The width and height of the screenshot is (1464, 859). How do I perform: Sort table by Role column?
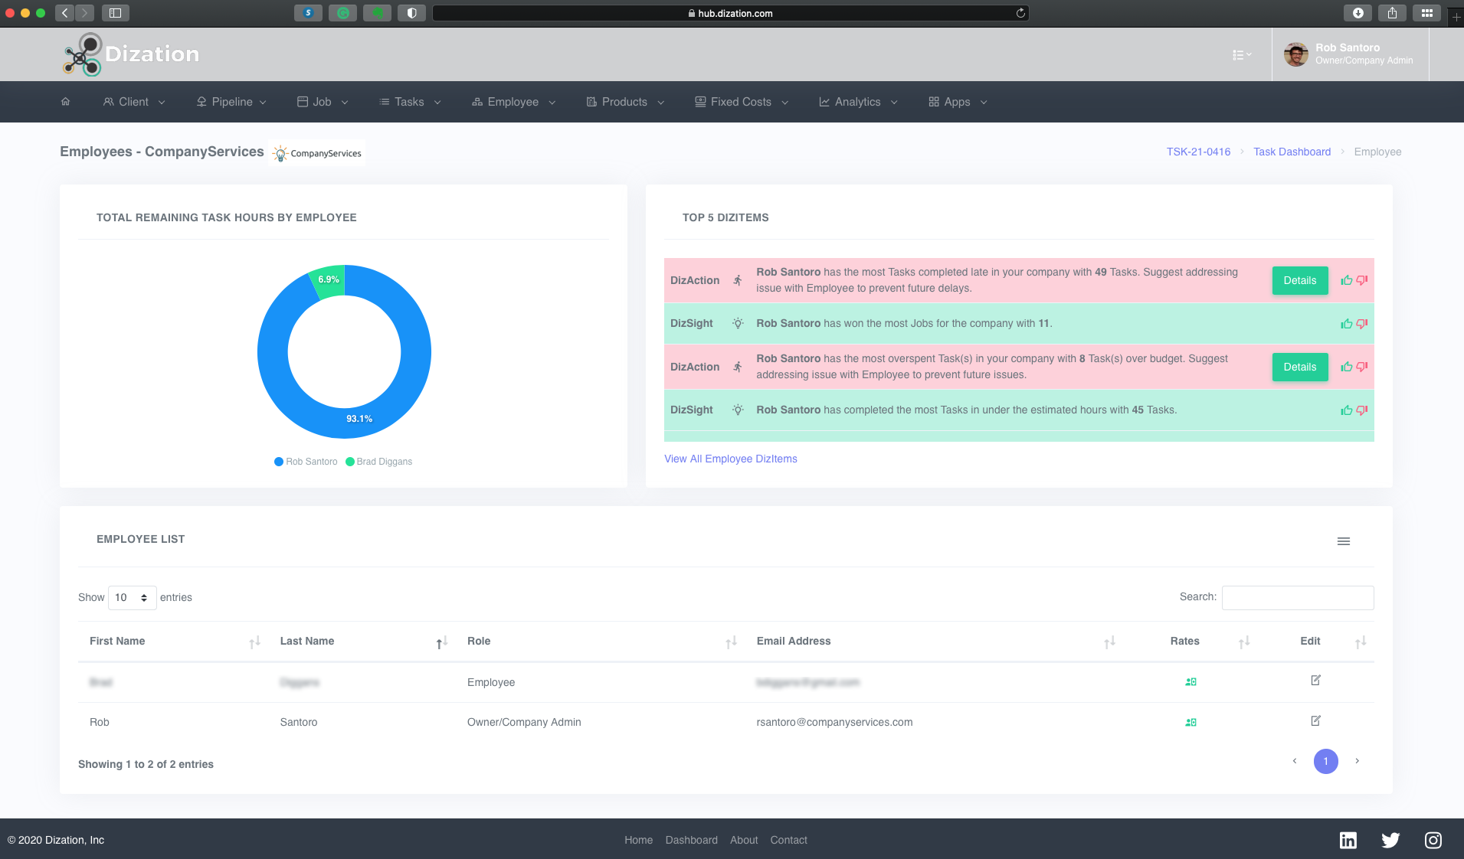(601, 642)
